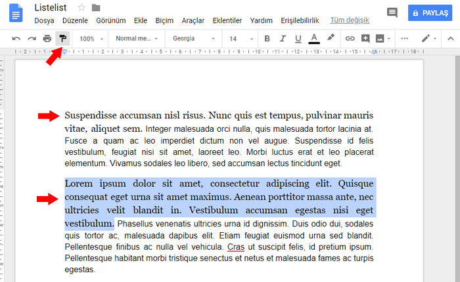
Task: Click the redo arrow icon
Action: (x=32, y=39)
